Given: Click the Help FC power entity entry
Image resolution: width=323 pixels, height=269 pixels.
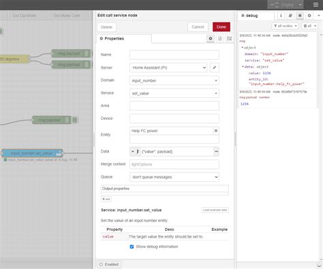Looking at the screenshot, I should pos(172,131).
